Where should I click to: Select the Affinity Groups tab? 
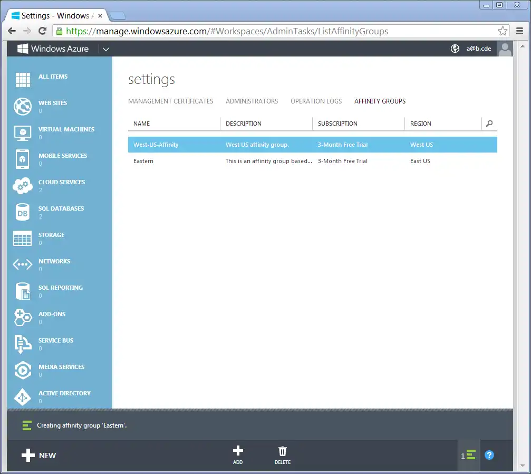click(380, 101)
